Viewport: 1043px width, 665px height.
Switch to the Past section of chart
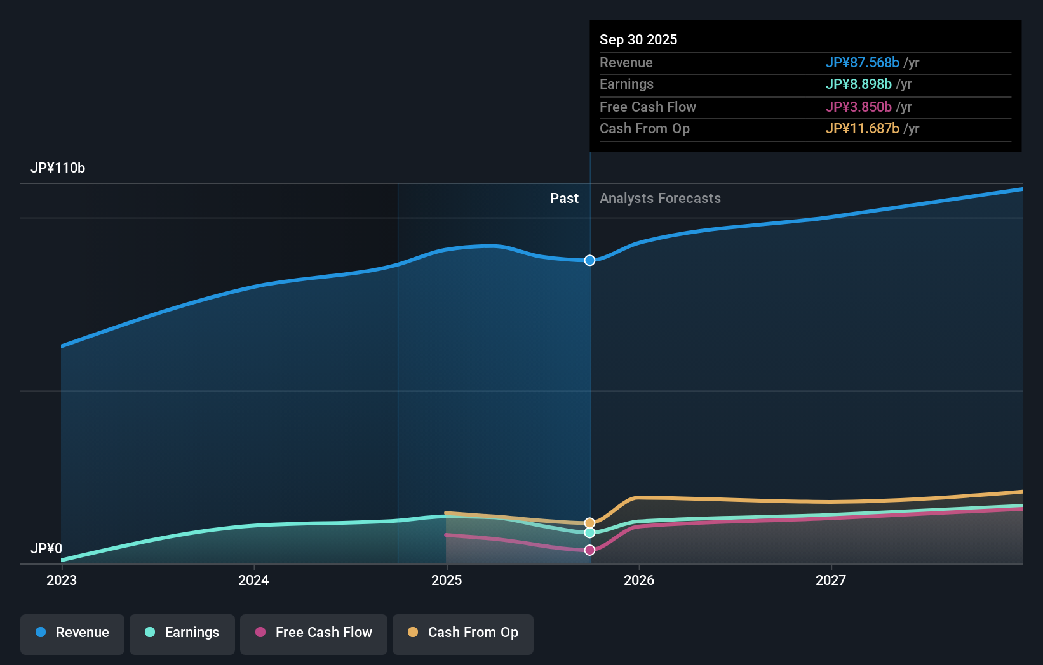click(x=564, y=198)
